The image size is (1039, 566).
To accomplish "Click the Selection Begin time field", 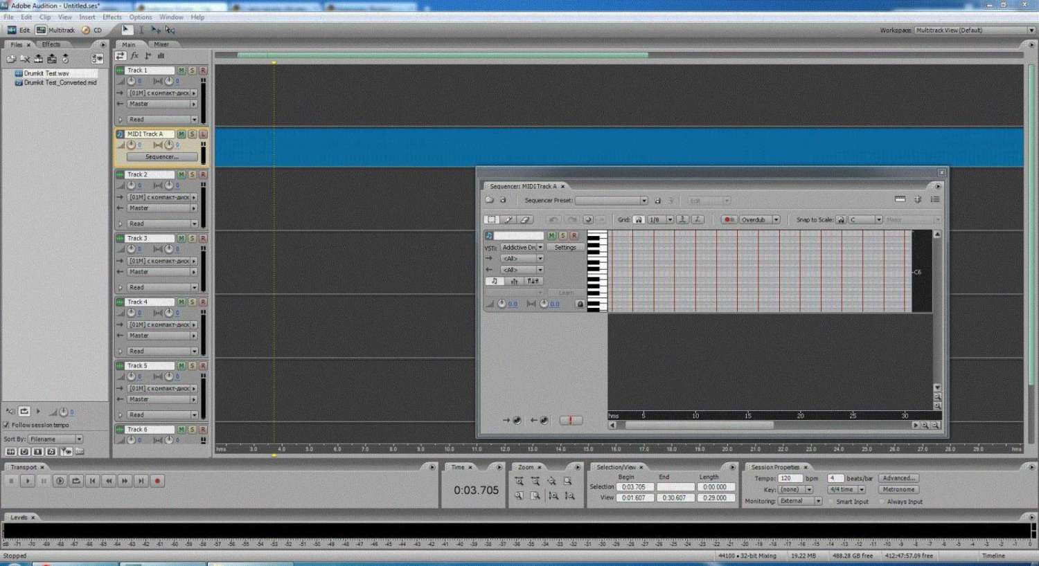I will click(634, 487).
